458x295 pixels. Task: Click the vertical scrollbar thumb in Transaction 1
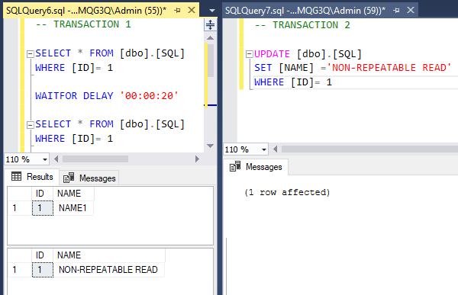coord(210,61)
